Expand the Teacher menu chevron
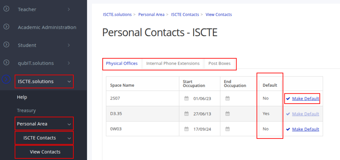Image resolution: width=340 pixels, height=160 pixels. (x=69, y=9)
